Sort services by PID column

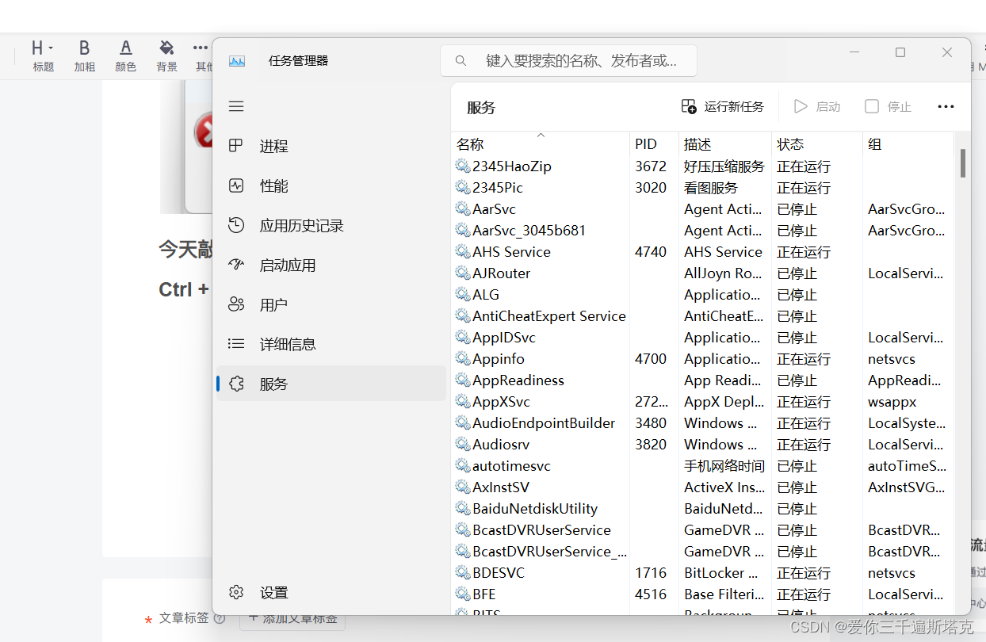tap(655, 144)
